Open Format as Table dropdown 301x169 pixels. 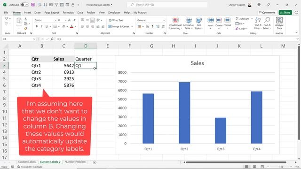pos(188,23)
